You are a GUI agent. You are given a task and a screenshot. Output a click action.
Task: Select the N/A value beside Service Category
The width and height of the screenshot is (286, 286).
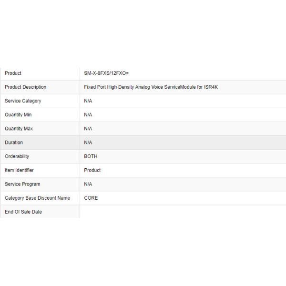coord(88,101)
